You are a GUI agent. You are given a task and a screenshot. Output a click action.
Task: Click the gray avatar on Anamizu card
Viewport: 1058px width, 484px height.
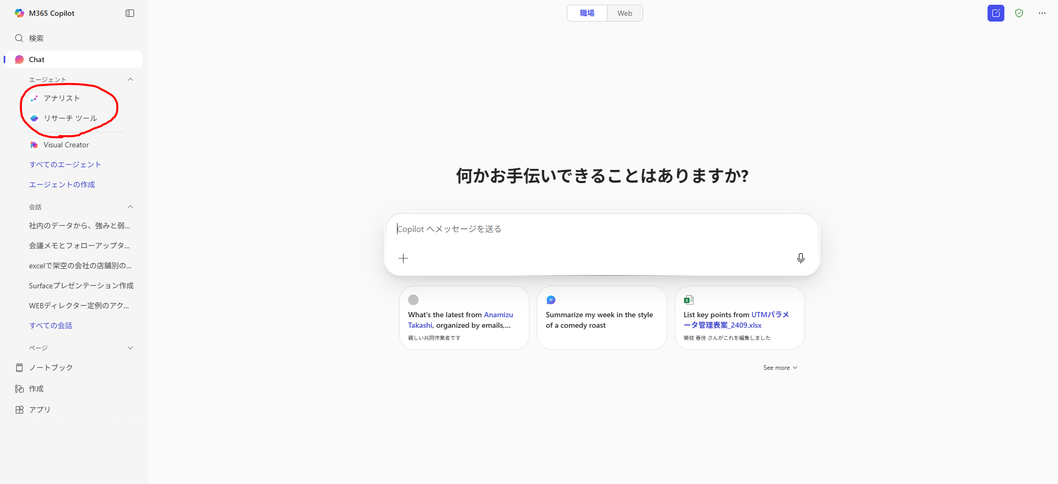(413, 300)
